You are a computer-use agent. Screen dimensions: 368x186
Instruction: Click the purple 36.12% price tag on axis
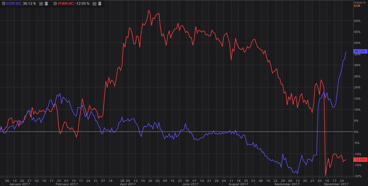tap(361, 51)
